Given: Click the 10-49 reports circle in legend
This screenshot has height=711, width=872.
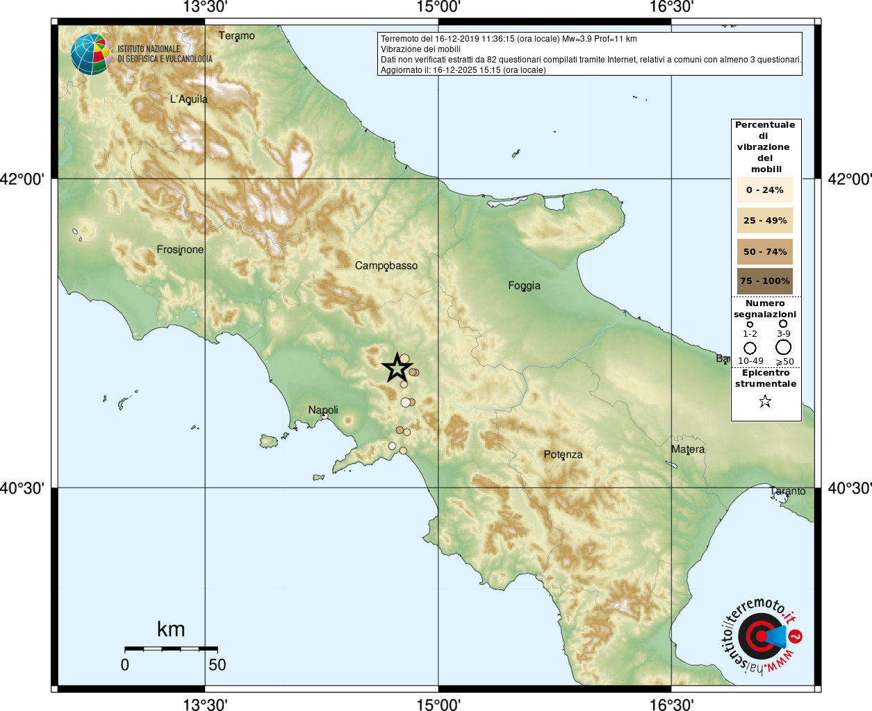Looking at the screenshot, I should coord(750,348).
